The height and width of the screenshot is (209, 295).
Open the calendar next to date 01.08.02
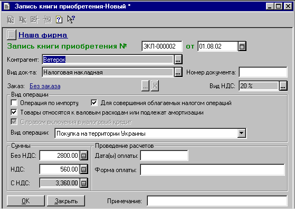(x=242, y=46)
